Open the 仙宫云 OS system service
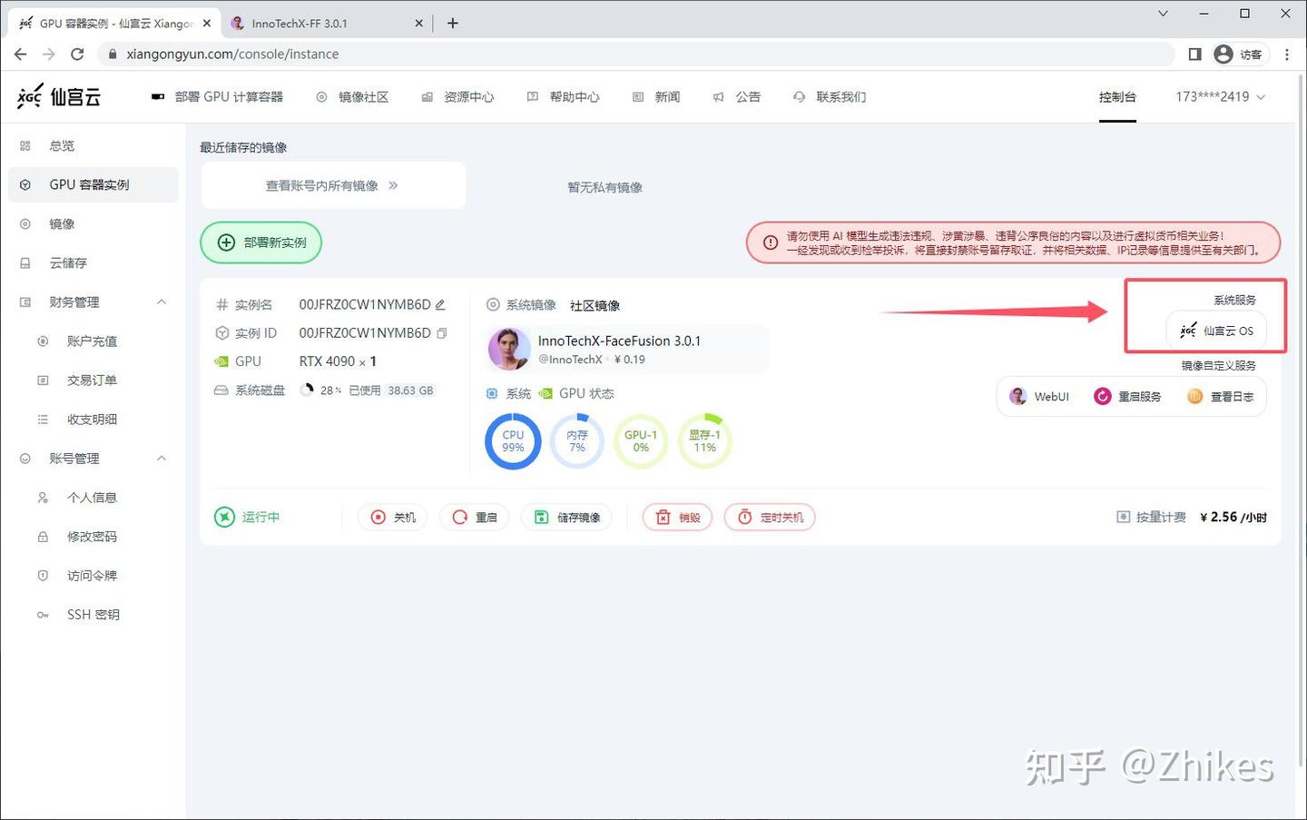Viewport: 1307px width, 820px height. (x=1216, y=331)
